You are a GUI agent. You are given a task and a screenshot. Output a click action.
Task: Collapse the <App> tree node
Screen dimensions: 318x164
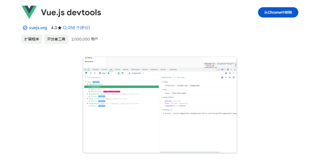[x=86, y=82]
